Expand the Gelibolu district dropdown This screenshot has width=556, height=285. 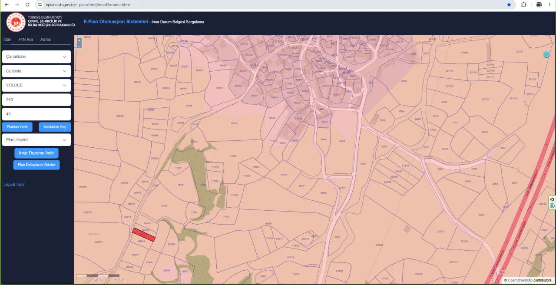coord(36,71)
